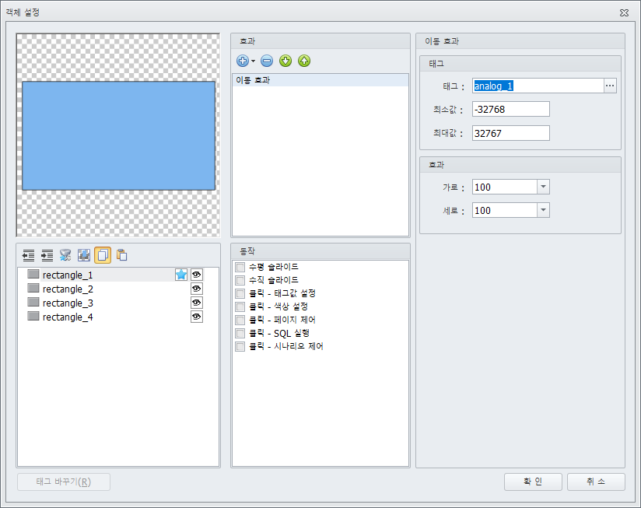Toggle visibility eye of rectangle_4
641x508 pixels.
tap(197, 317)
